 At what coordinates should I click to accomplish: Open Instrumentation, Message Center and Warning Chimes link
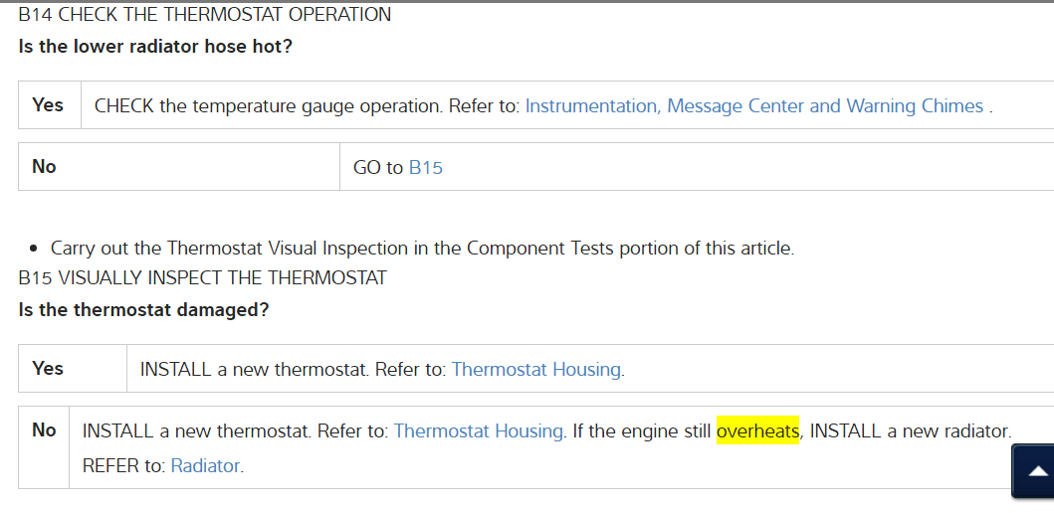coord(753,106)
